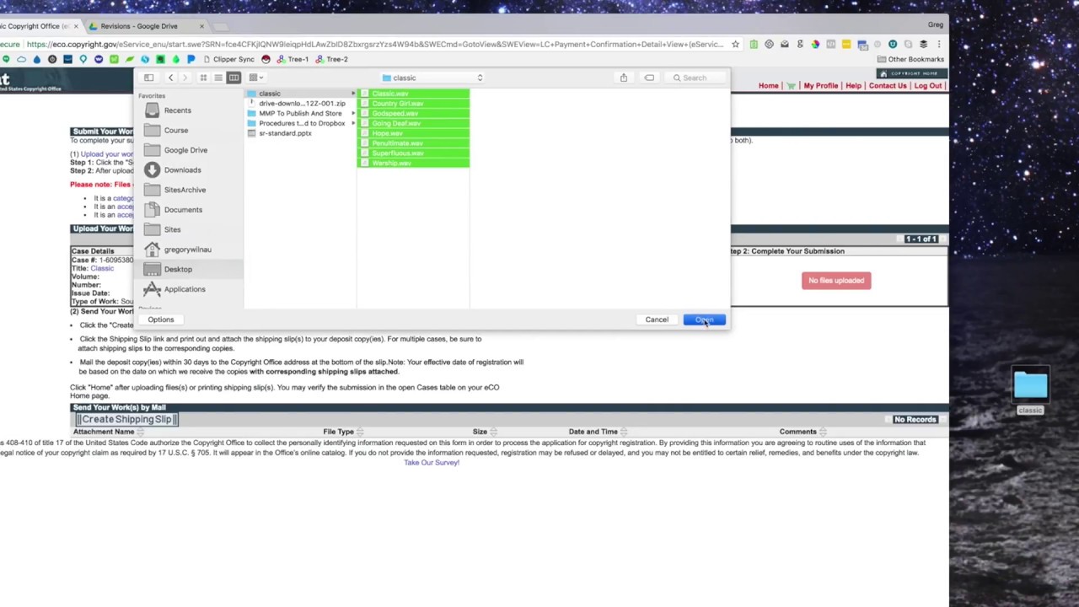The height and width of the screenshot is (607, 1079).
Task: Switch file dialog to column view
Action: pos(234,78)
